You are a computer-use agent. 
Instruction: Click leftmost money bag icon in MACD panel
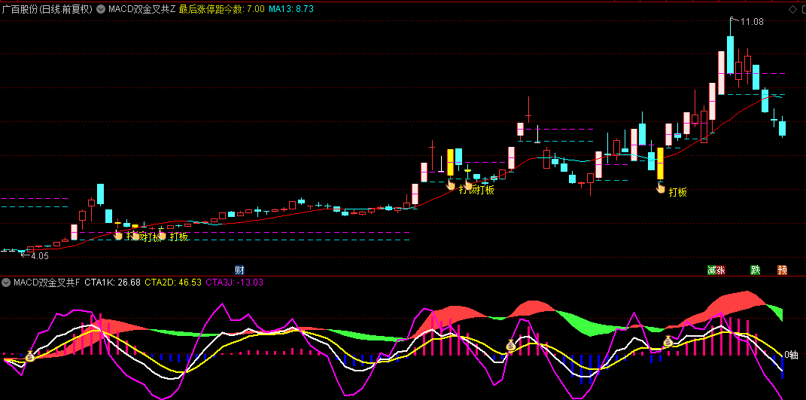point(30,356)
